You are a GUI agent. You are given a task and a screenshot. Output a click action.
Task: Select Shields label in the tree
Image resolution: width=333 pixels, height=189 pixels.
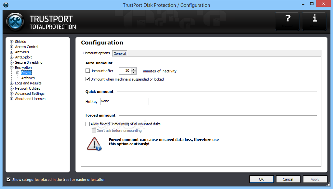pos(20,42)
